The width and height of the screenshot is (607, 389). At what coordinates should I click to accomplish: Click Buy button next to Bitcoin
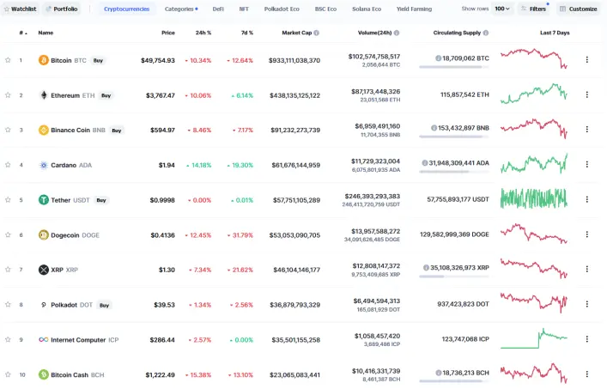tap(99, 60)
